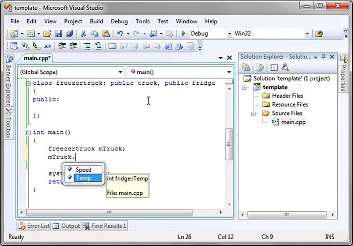This screenshot has width=353, height=246.
Task: Click Display Object Member List icon
Action: [x=14, y=46]
